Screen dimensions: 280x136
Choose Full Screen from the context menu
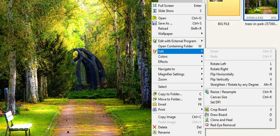[178, 5]
